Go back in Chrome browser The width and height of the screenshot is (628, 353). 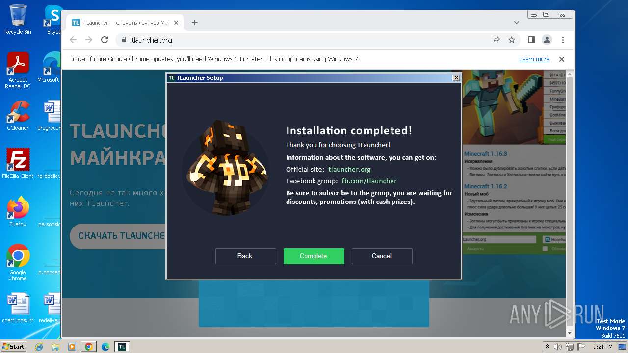(x=73, y=40)
